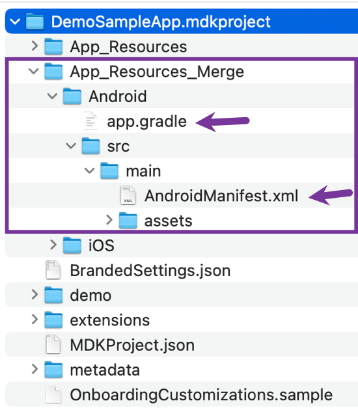This screenshot has width=358, height=414.
Task: Select the OnboardingCustomizations.sample file icon
Action: click(x=53, y=394)
